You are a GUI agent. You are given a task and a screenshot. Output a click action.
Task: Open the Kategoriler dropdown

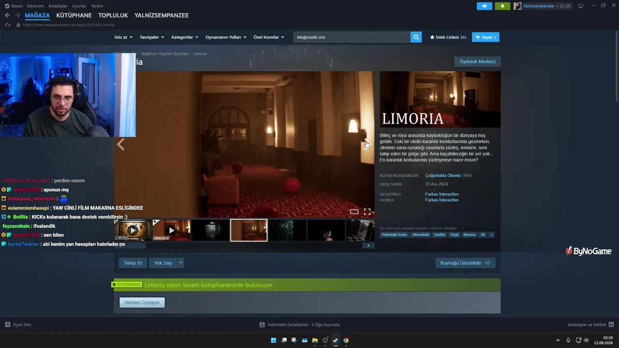point(185,37)
